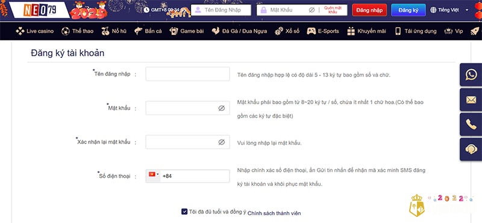The image size is (482, 223).
Task: Click the red Đăng nhập button
Action: [369, 10]
